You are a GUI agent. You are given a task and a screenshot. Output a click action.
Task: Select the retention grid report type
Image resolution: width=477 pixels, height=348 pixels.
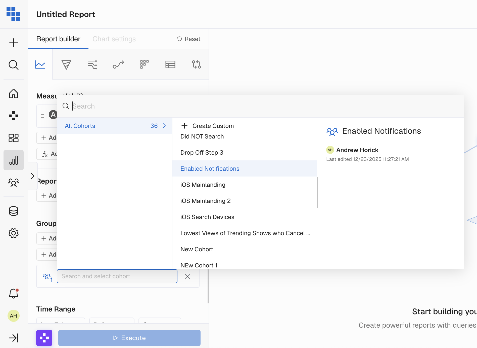click(x=145, y=64)
